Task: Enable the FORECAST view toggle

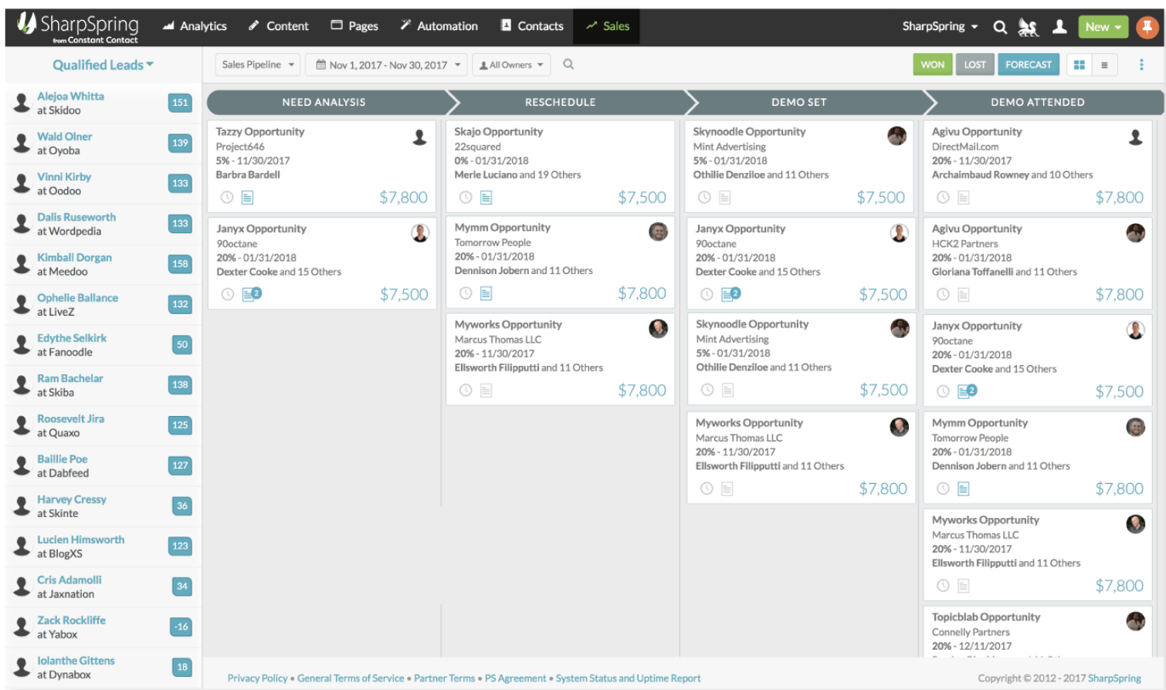Action: [1028, 64]
